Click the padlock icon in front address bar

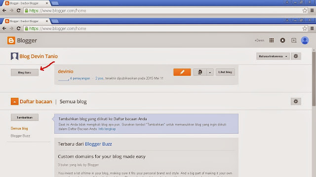(26, 29)
